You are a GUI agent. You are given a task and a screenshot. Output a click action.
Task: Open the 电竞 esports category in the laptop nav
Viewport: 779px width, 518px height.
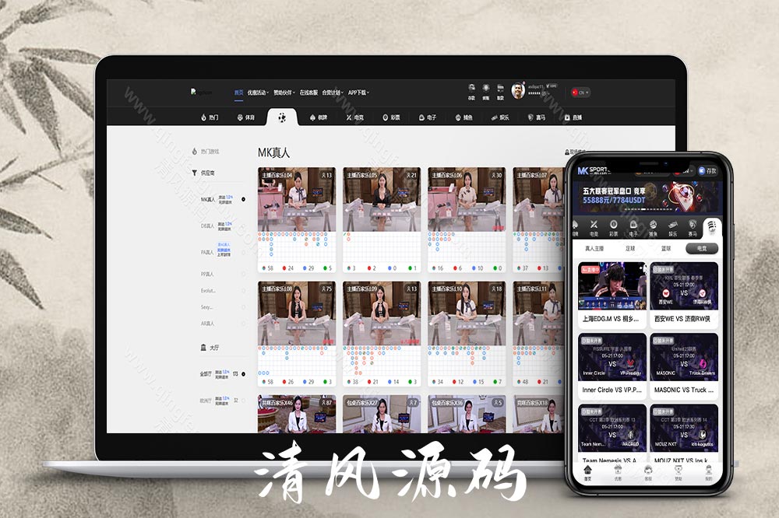(354, 117)
